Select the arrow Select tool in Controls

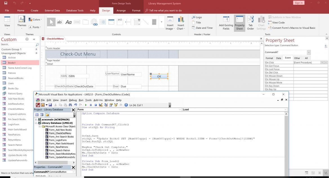pyautogui.click(x=51, y=22)
